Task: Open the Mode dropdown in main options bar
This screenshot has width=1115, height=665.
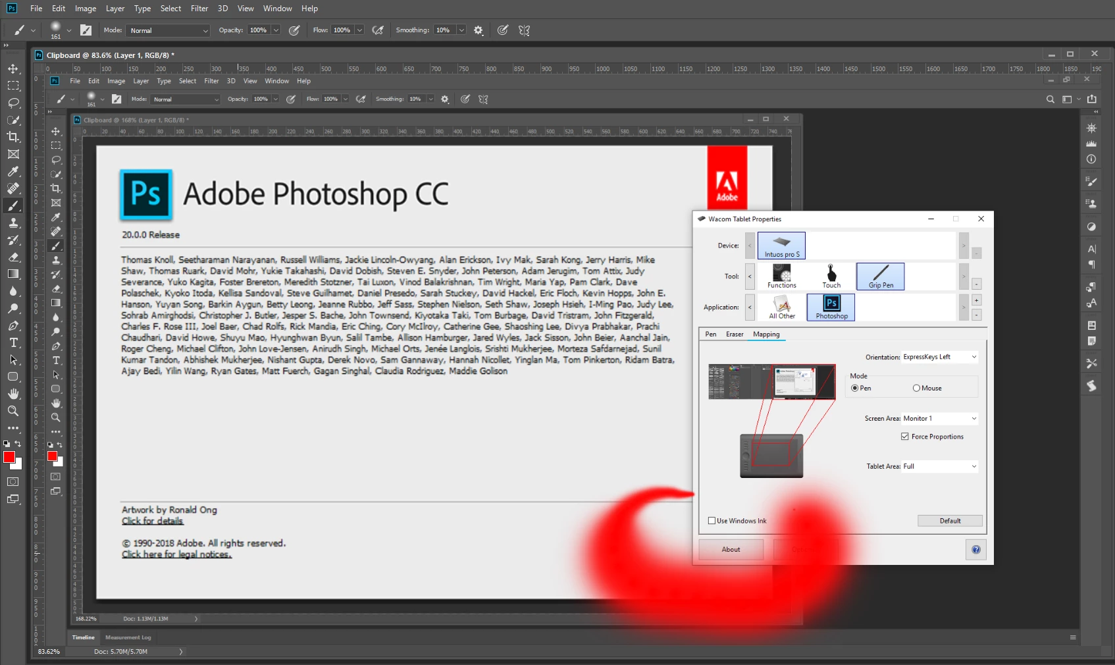Action: pos(169,30)
